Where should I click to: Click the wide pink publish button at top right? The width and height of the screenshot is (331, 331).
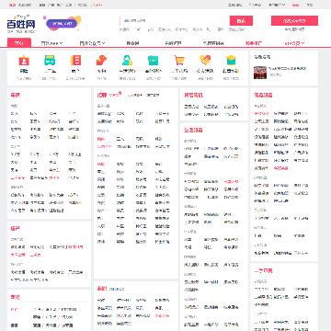(294, 21)
